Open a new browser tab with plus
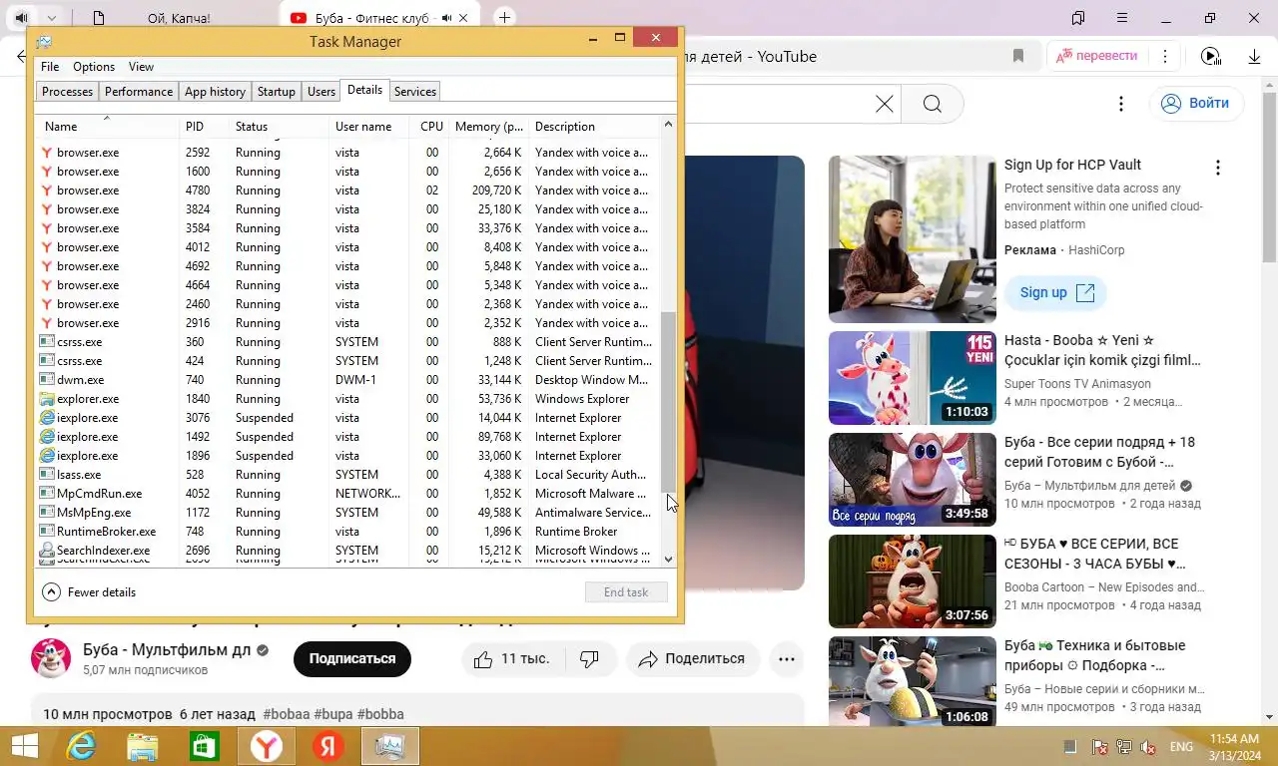This screenshot has height=766, width=1278. point(505,18)
